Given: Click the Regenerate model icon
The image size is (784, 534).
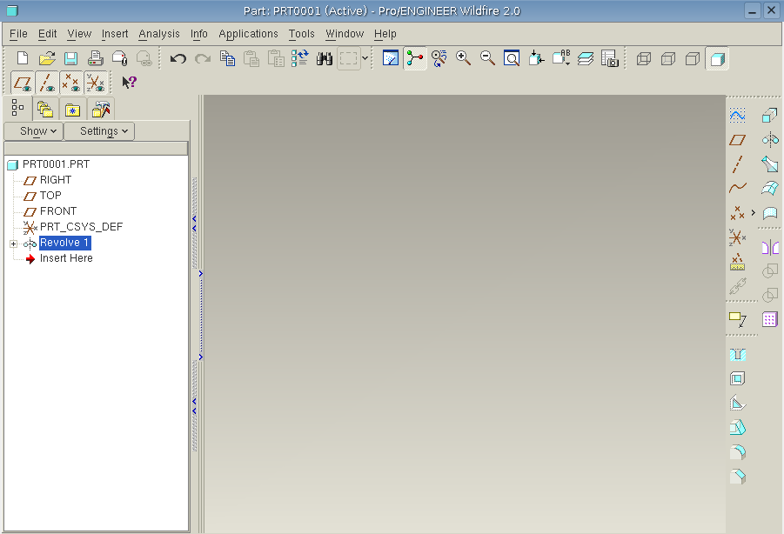Looking at the screenshot, I should 300,58.
